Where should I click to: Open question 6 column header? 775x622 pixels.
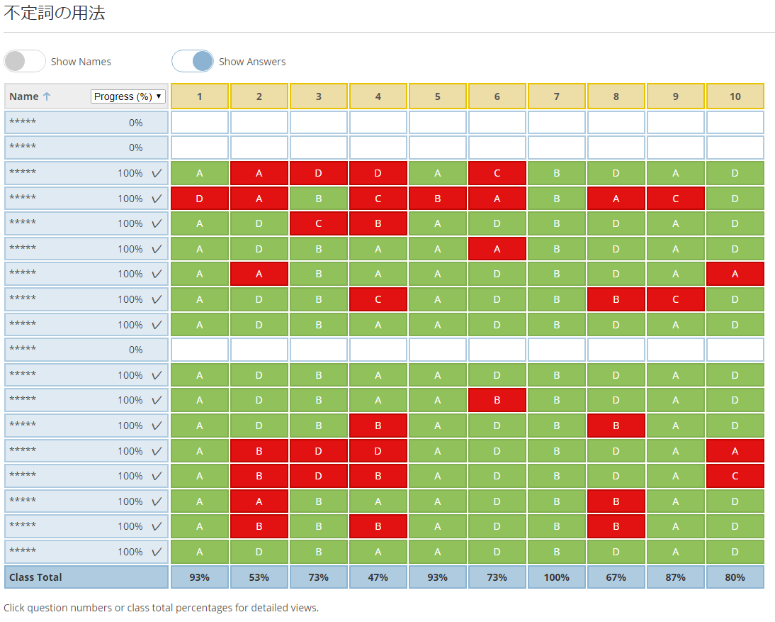[497, 96]
